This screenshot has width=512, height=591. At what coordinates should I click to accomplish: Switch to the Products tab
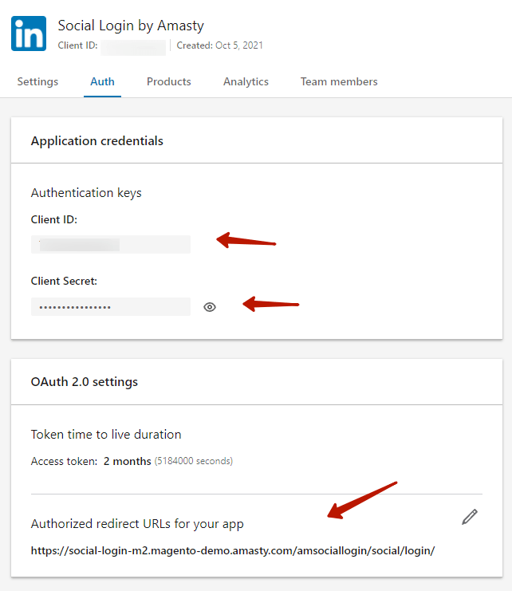point(169,82)
